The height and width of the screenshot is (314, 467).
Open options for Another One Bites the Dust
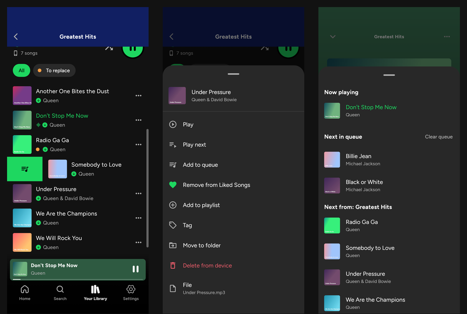(x=138, y=95)
